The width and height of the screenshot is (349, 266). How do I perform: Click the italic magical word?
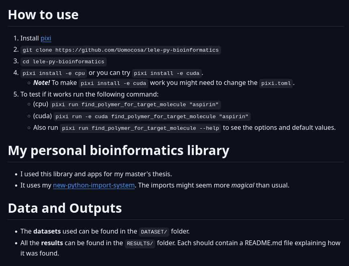[242, 185]
